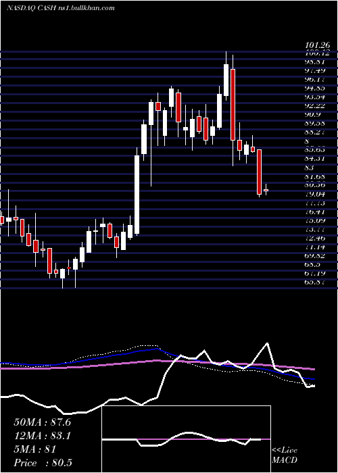Click the 67.19 price label
Viewport: 338px width, 473px height.
click(316, 273)
